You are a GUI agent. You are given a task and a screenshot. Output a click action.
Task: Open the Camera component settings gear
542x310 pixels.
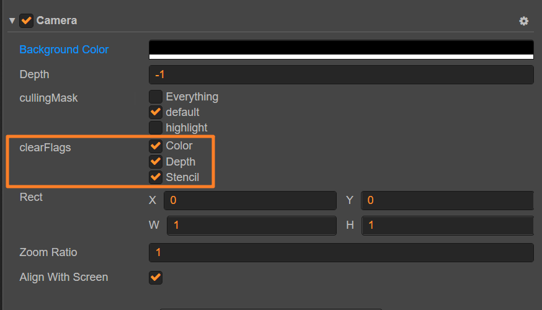(524, 21)
